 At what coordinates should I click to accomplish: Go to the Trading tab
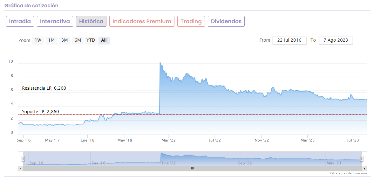191,21
